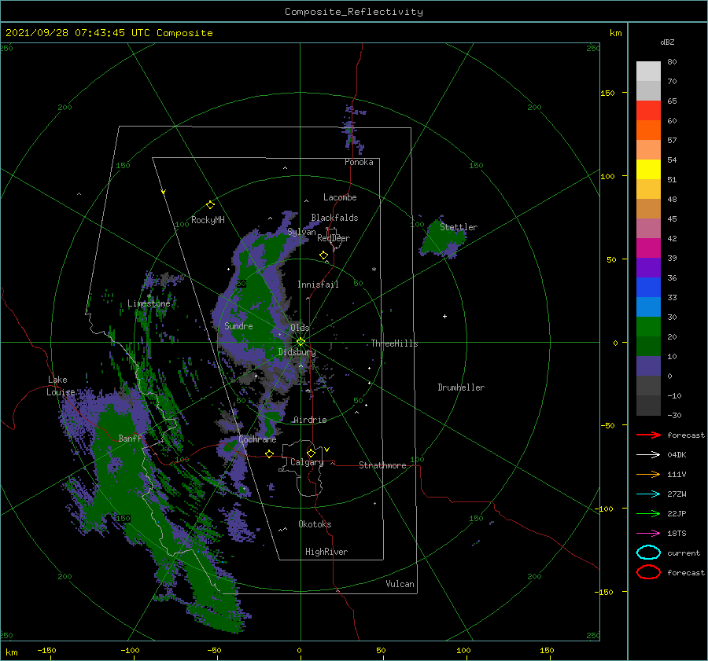Select the red 65 dBZ color swatch
The height and width of the screenshot is (661, 708).
pyautogui.click(x=648, y=111)
